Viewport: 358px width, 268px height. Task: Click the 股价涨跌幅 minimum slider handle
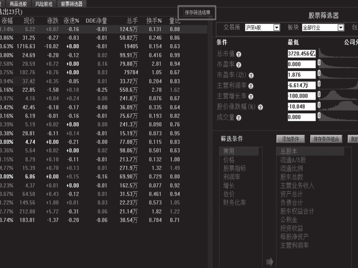point(319,105)
